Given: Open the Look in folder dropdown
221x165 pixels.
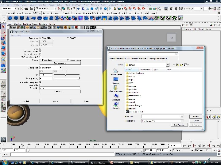Looking at the screenshot, I should [x=168, y=65].
